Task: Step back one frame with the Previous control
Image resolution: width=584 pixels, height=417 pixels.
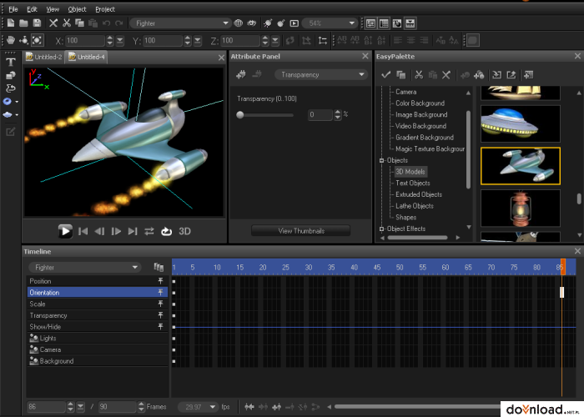Action: (99, 231)
